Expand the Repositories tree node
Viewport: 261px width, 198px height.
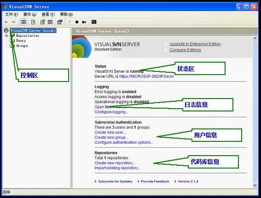(6, 35)
